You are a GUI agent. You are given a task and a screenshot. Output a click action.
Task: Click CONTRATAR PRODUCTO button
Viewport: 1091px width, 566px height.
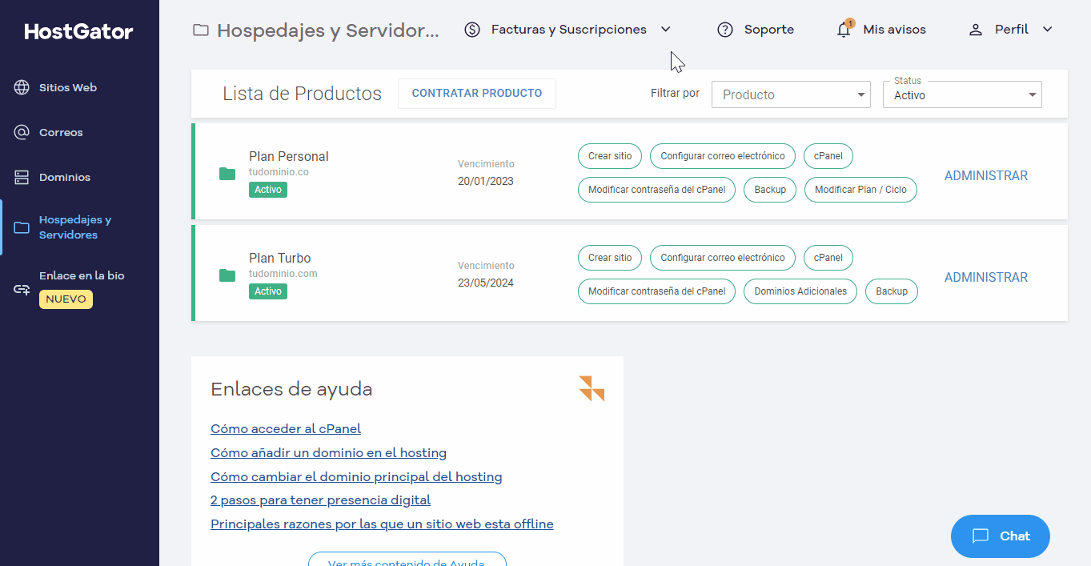click(x=477, y=93)
